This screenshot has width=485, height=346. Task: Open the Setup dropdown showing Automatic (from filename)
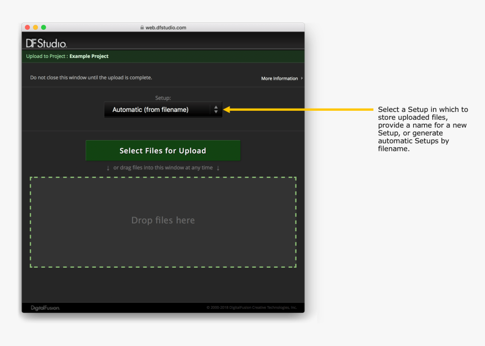(163, 110)
